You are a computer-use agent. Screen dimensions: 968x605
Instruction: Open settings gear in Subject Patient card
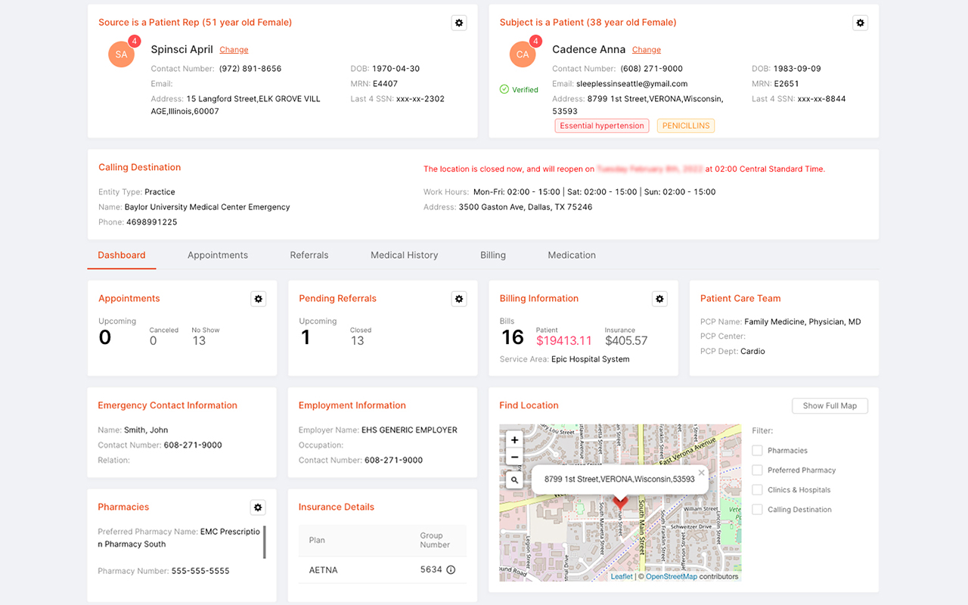(x=860, y=23)
